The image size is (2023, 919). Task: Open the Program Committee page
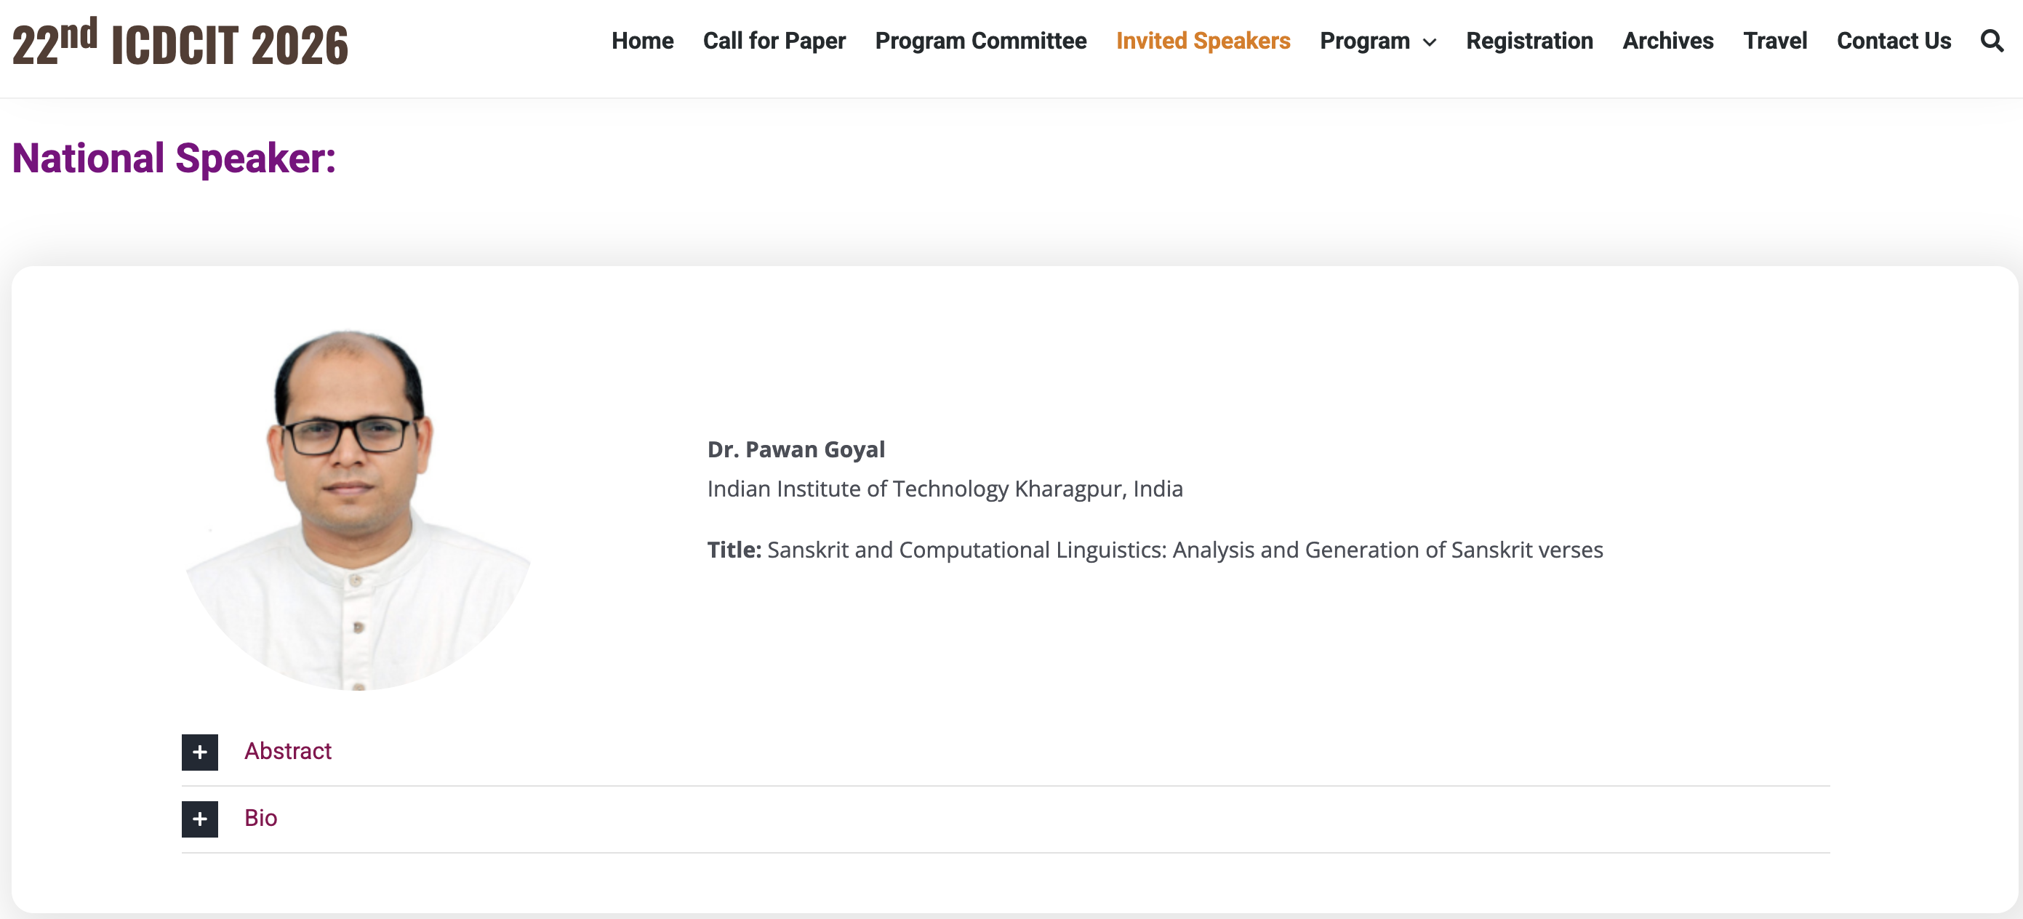click(980, 41)
